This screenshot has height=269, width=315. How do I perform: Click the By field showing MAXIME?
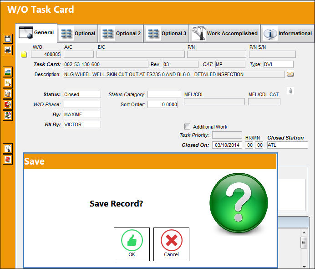pos(82,114)
